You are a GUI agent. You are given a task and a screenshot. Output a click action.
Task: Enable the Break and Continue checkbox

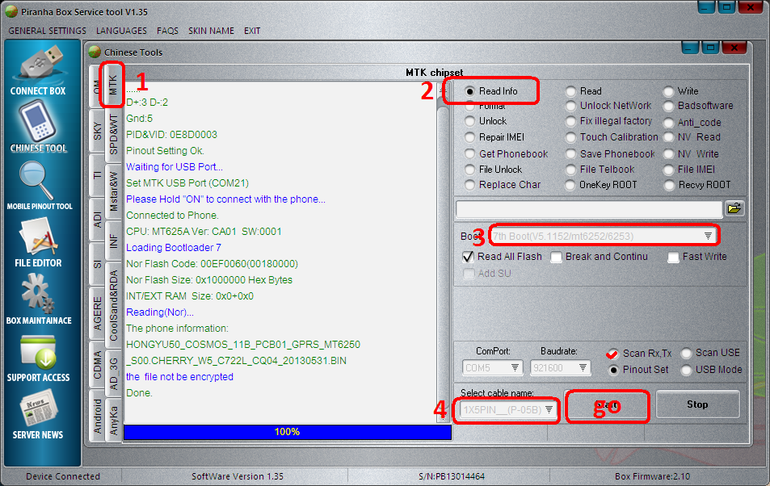557,258
